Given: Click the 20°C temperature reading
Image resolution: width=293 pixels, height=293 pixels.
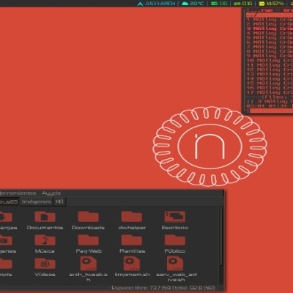Looking at the screenshot, I should pyautogui.click(x=196, y=4).
